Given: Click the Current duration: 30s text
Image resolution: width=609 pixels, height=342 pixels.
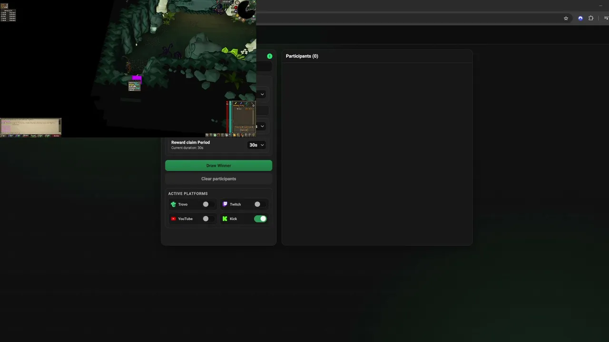Looking at the screenshot, I should pyautogui.click(x=187, y=148).
